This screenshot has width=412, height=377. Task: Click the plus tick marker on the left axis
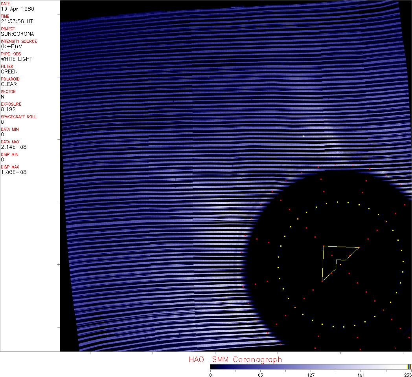[59, 265]
